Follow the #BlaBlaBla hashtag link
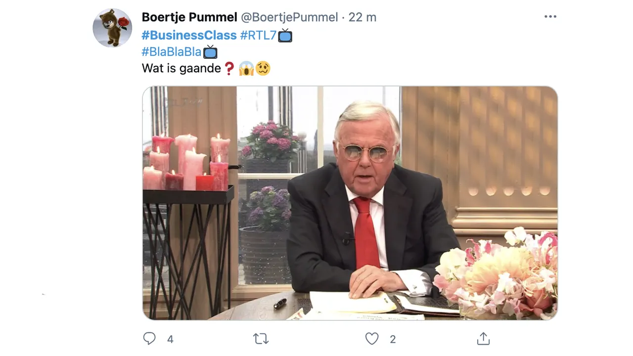 tap(172, 52)
